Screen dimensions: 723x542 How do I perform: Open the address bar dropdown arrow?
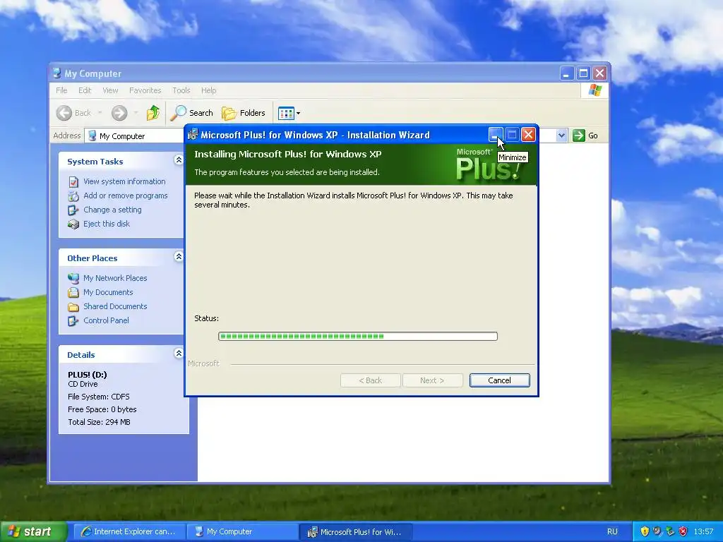(561, 135)
